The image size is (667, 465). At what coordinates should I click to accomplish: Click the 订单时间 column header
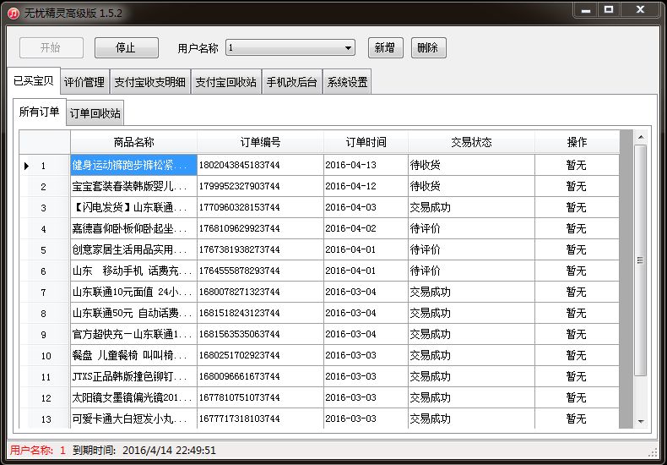[366, 142]
